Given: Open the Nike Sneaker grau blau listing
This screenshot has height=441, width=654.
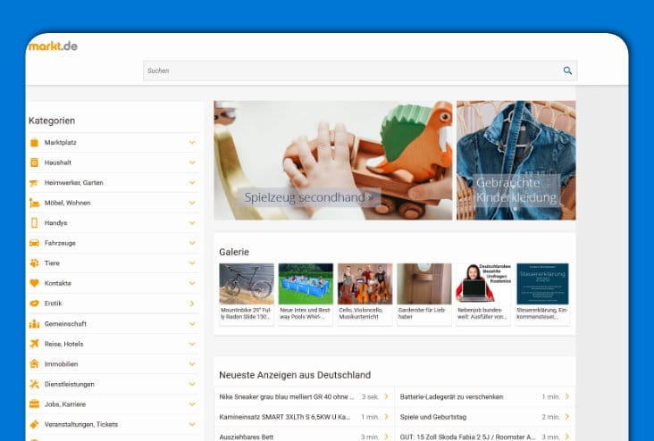Looking at the screenshot, I should pos(286,396).
